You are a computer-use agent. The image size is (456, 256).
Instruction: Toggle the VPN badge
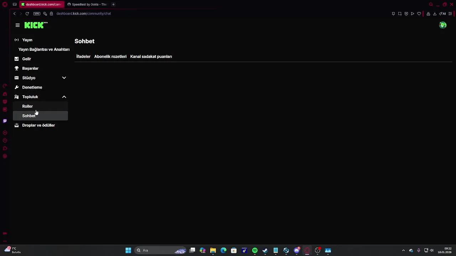tap(37, 14)
